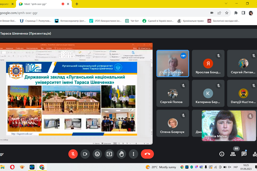Open the browser extensions puzzle icon
The width and height of the screenshot is (257, 171).
[x=236, y=13]
